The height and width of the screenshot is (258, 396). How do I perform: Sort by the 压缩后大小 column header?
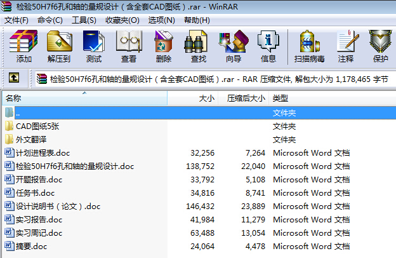(244, 98)
